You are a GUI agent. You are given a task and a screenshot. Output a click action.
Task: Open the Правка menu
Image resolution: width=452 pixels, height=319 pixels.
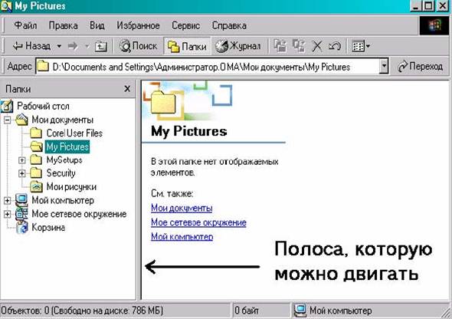63,25
